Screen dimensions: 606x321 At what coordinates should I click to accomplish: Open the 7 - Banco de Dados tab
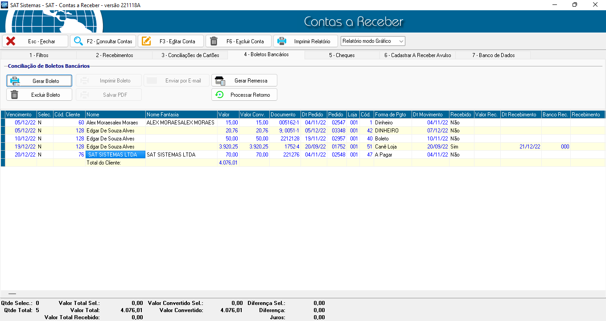tap(493, 55)
